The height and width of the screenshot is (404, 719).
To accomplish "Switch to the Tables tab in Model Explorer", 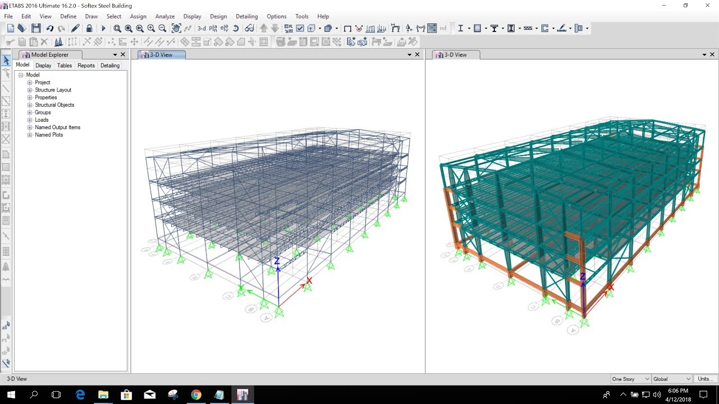I will click(x=64, y=66).
